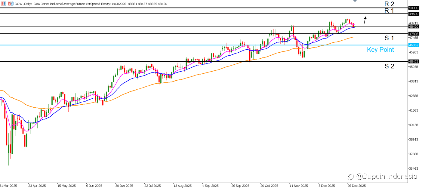Click the 47488 price scale value
The width and height of the screenshot is (422, 188).
(x=414, y=38)
